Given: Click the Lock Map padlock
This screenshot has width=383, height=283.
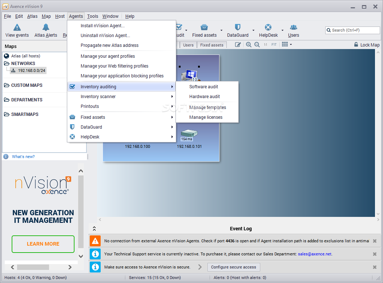Looking at the screenshot, I should [356, 44].
